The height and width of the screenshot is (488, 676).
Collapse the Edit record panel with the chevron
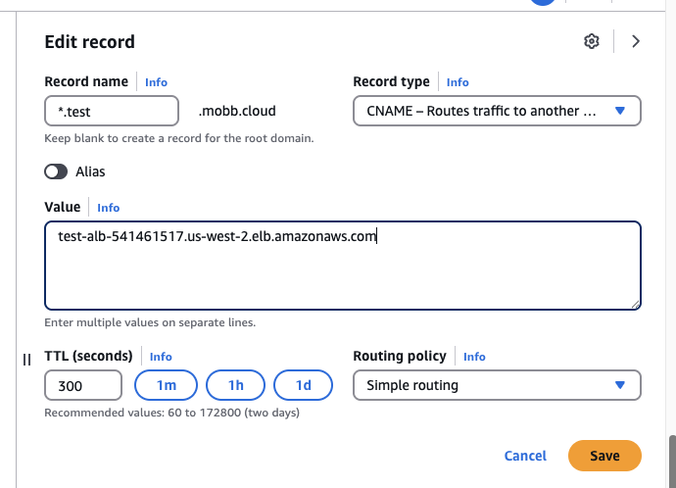click(636, 41)
